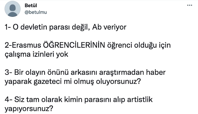Viewport: 198px width, 114px height.
Task: Click the @betulmu handle
Action: tap(36, 12)
